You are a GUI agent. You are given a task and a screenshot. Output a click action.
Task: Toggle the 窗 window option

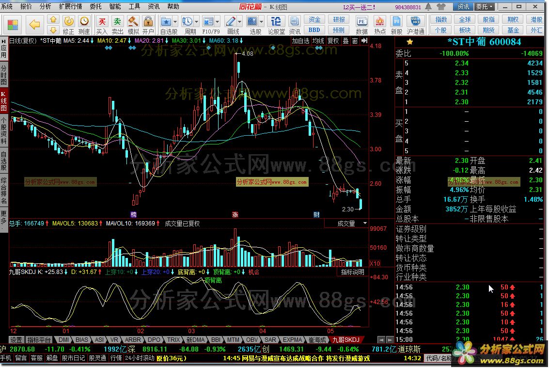pos(355,41)
